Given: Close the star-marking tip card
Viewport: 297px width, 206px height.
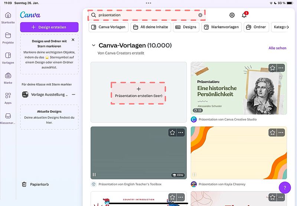Looking at the screenshot, I should pos(73,40).
